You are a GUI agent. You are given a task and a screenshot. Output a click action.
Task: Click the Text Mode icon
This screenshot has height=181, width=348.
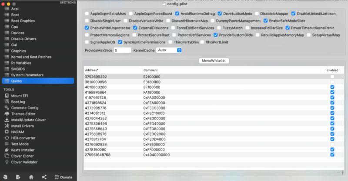(x=7, y=144)
